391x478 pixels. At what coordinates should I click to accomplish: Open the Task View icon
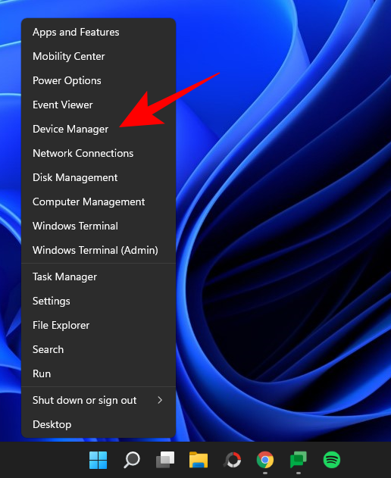[x=165, y=460]
